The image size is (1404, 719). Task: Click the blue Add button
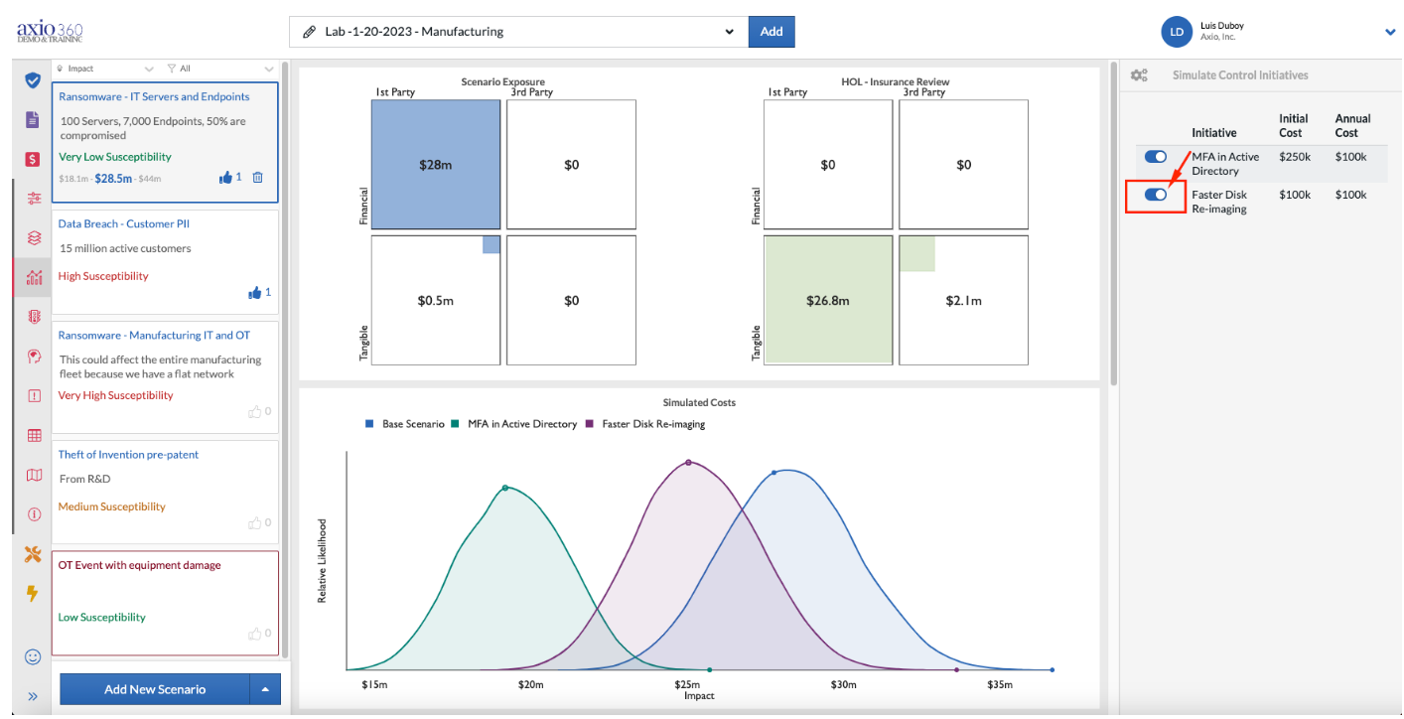coord(772,32)
